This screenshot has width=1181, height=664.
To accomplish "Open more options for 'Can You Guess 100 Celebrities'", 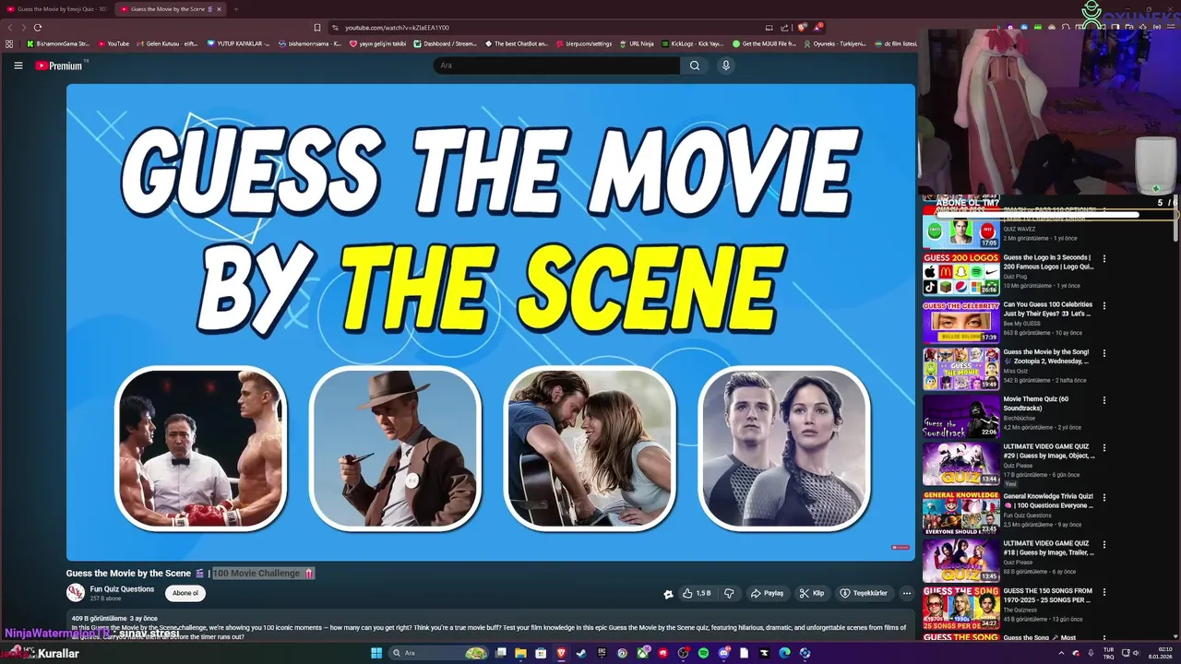I will pos(1104,306).
